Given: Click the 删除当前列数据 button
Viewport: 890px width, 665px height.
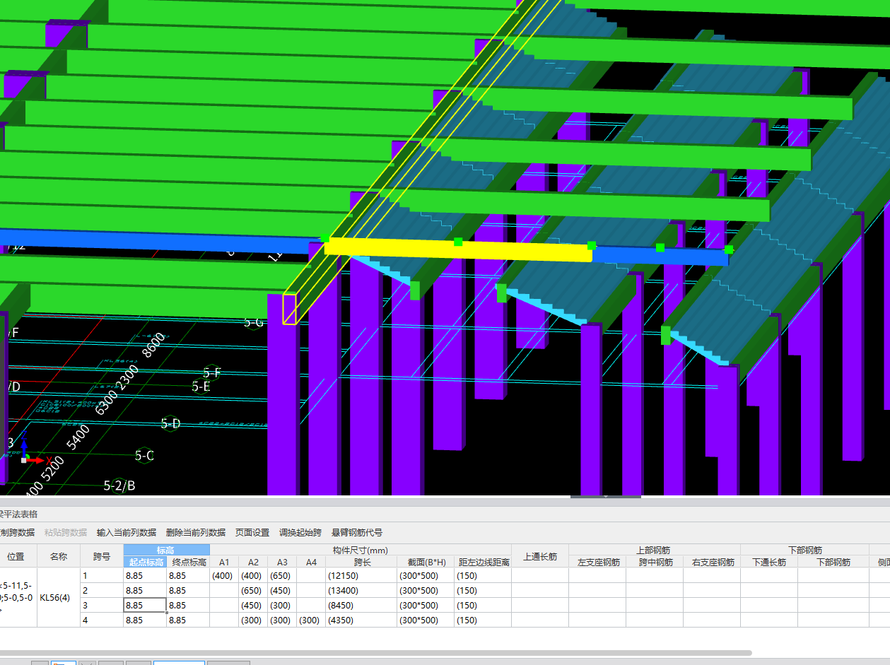Looking at the screenshot, I should click(196, 532).
